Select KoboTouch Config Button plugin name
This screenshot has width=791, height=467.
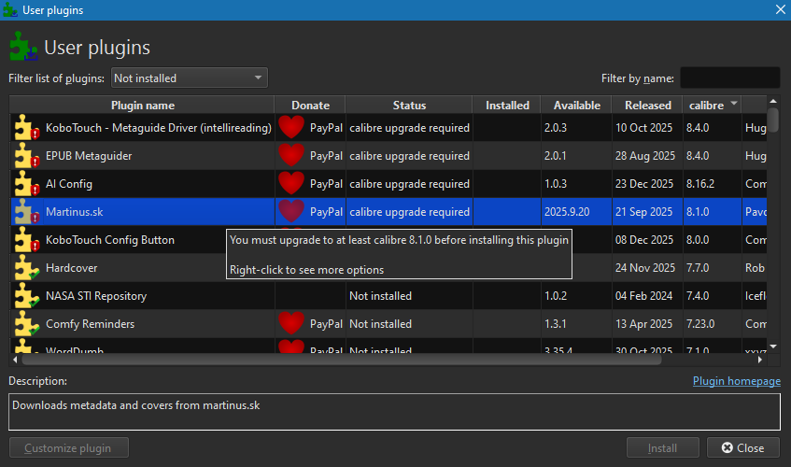pyautogui.click(x=110, y=240)
